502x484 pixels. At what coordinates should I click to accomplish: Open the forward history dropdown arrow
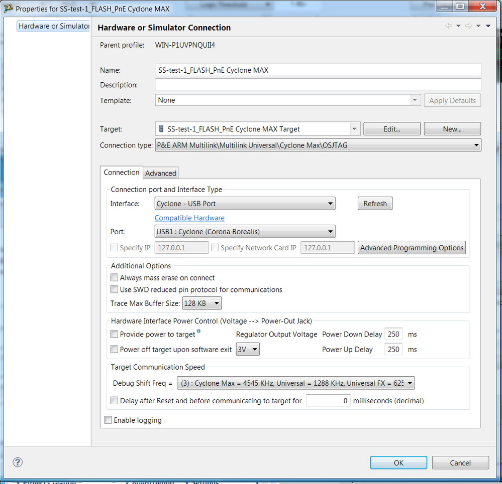(x=478, y=26)
